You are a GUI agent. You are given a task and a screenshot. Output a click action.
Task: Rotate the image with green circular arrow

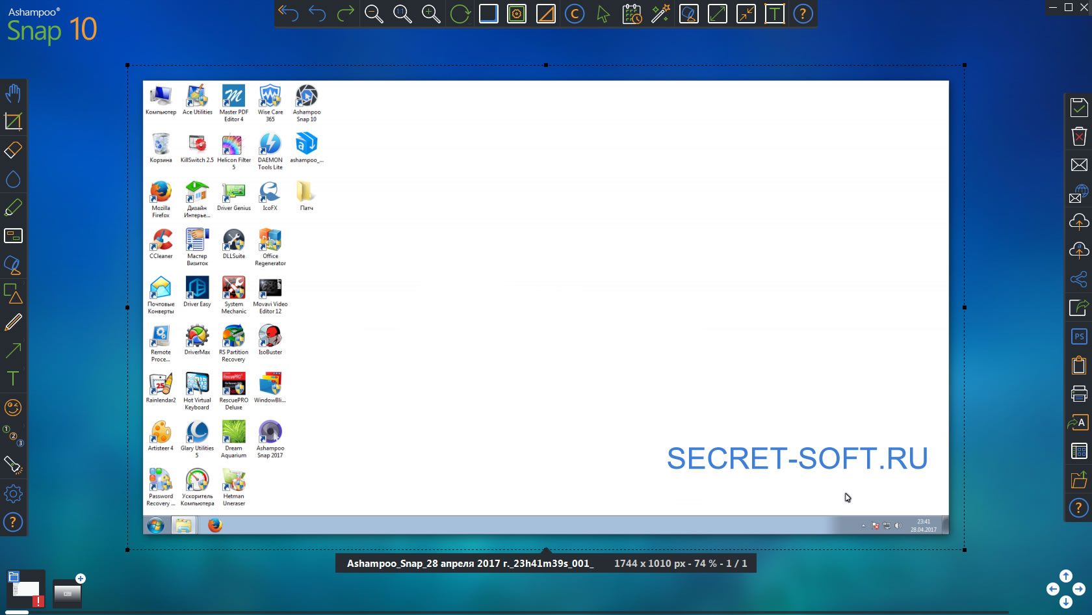(x=460, y=14)
